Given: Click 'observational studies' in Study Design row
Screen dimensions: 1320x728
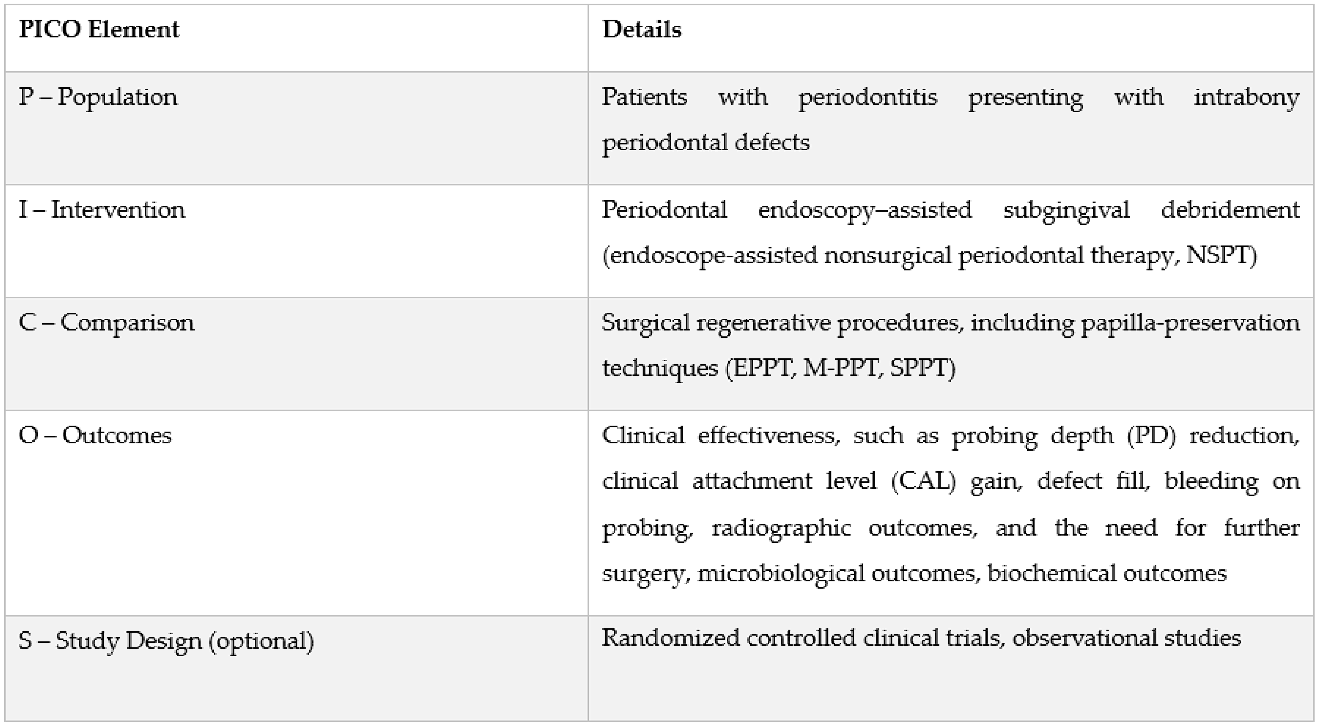Looking at the screenshot, I should tap(1127, 639).
